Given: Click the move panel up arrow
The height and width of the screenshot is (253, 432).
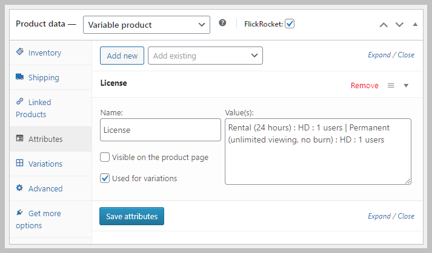Looking at the screenshot, I should pos(383,25).
